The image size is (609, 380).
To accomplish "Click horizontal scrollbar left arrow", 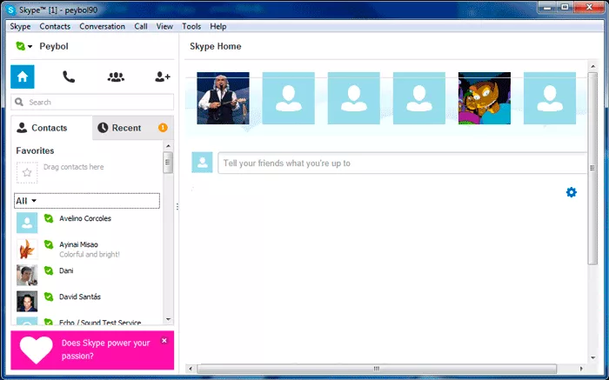I will click(191, 369).
